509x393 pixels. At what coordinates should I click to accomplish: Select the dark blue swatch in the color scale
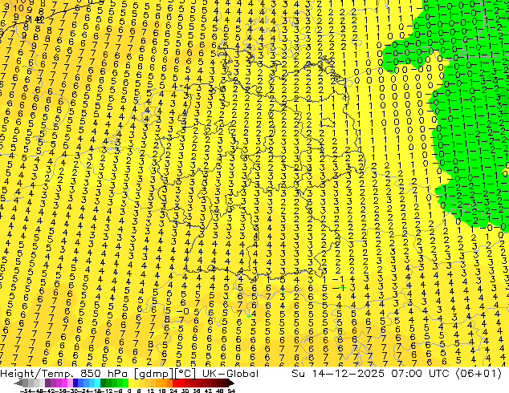[x=75, y=383]
